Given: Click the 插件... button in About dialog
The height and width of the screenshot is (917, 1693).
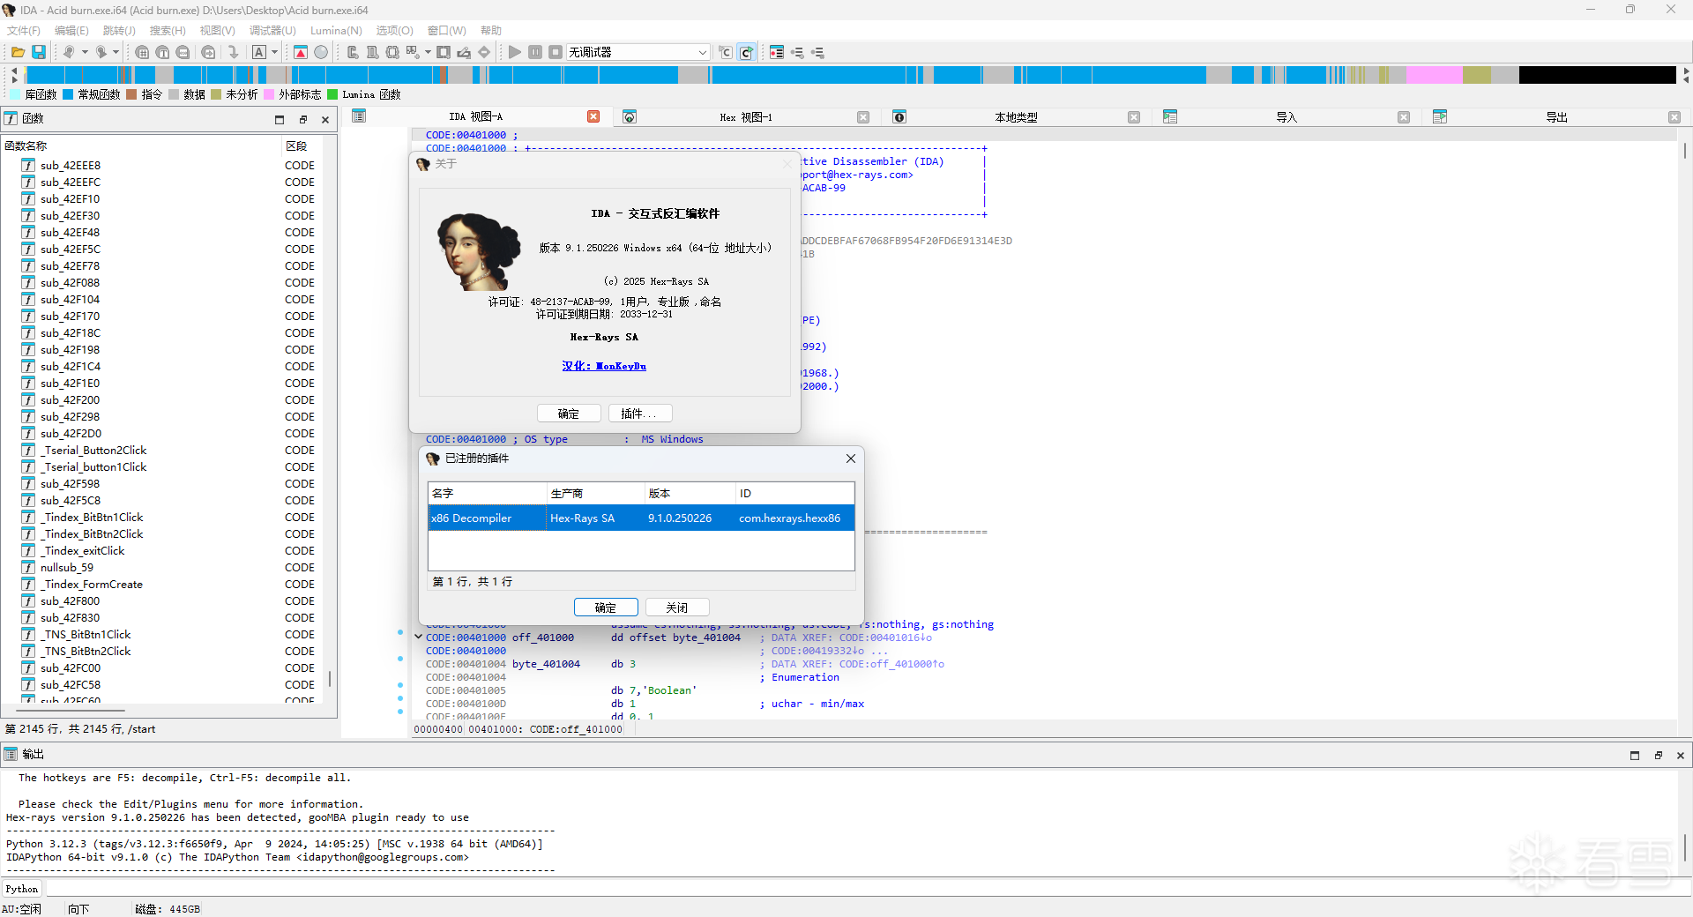Looking at the screenshot, I should point(640,414).
